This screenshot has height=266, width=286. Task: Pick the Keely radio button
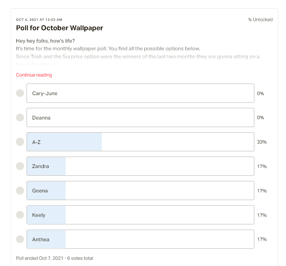[x=20, y=215]
